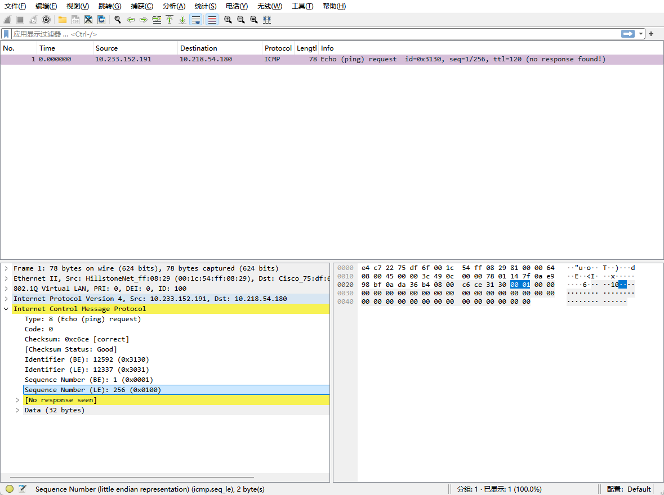The height and width of the screenshot is (495, 664).
Task: Collapse Internet Control Message Protocol section
Action: (6, 309)
